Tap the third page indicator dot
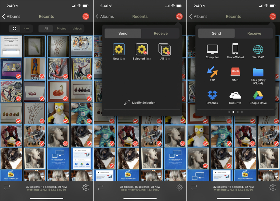The height and width of the screenshot is (201, 280). pos(238,112)
